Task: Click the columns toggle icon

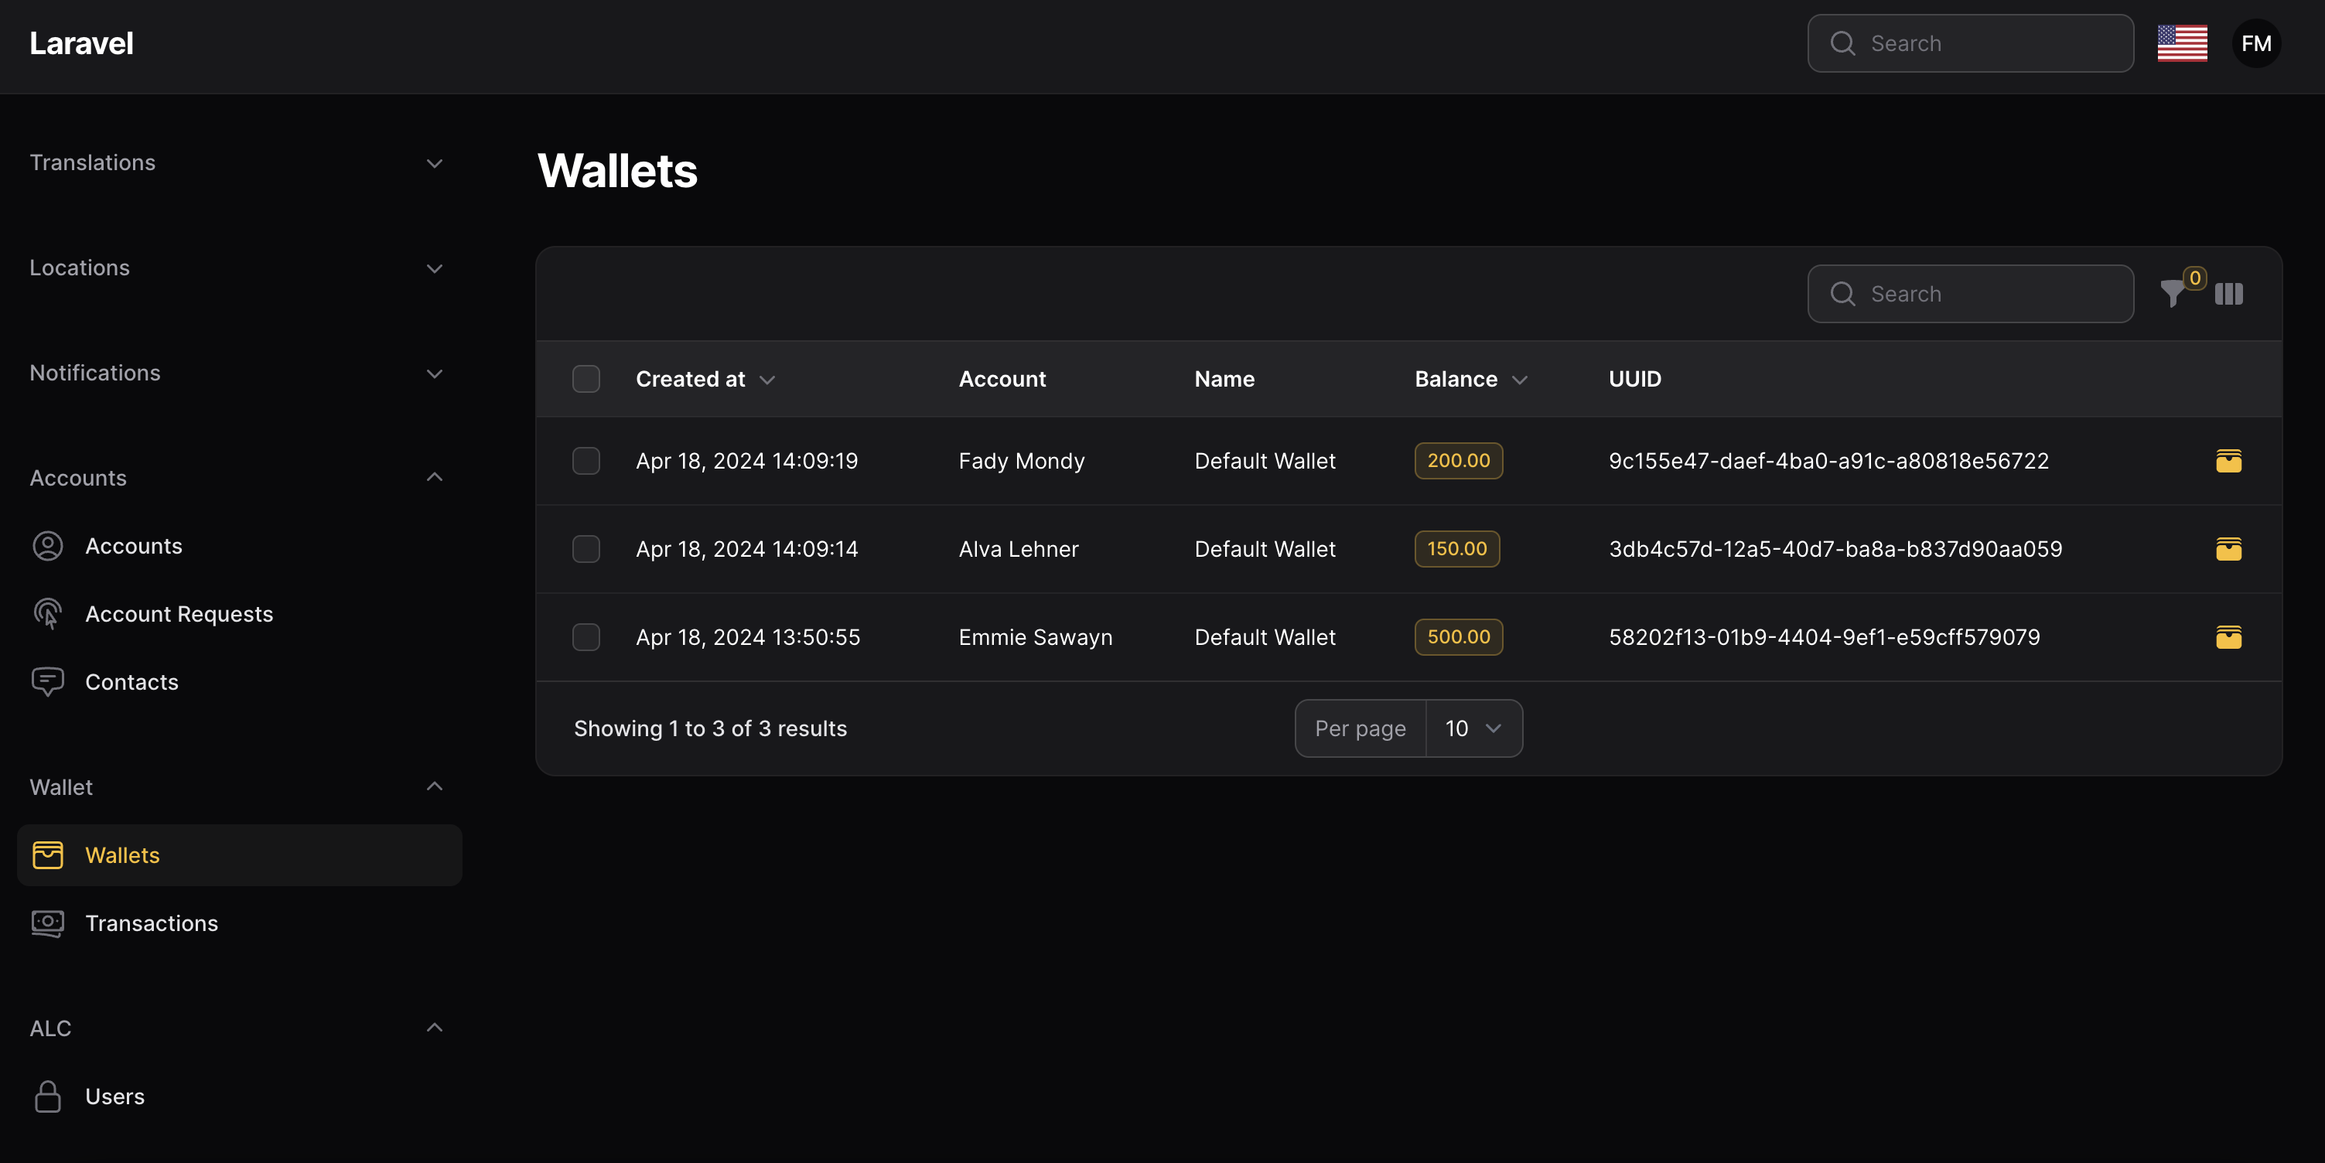Action: (2228, 294)
